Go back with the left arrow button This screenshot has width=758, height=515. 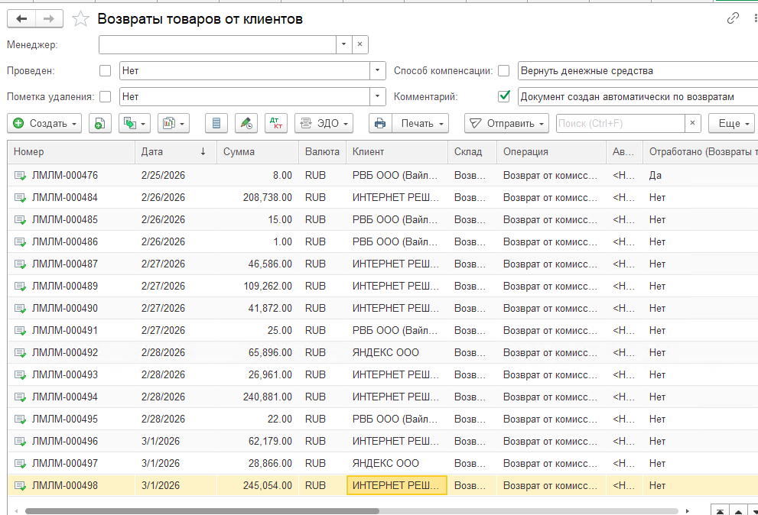point(21,19)
